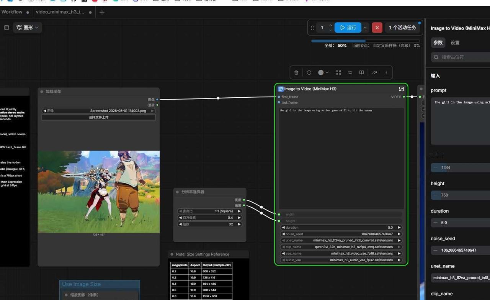Click the 选择文件上传 upload button

pyautogui.click(x=99, y=117)
